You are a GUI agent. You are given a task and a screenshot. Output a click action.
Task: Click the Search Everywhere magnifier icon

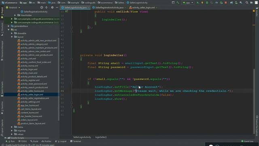pyautogui.click(x=247, y=3)
